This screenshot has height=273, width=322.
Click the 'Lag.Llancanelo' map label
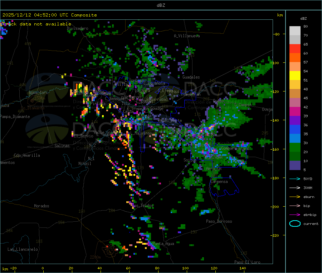click(23, 249)
